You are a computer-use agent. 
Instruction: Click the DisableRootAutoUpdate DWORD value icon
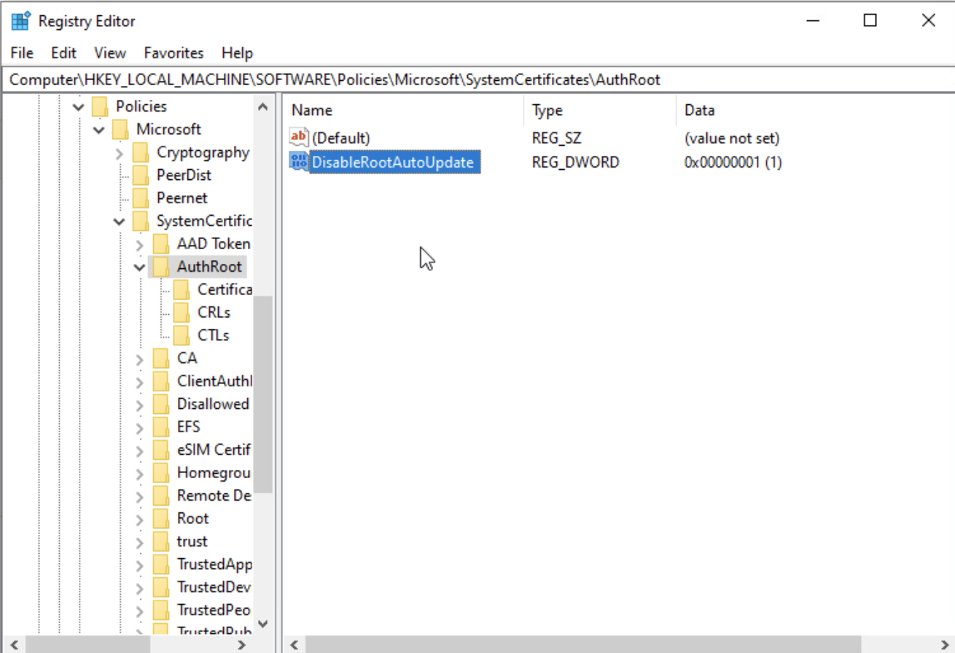pyautogui.click(x=299, y=162)
